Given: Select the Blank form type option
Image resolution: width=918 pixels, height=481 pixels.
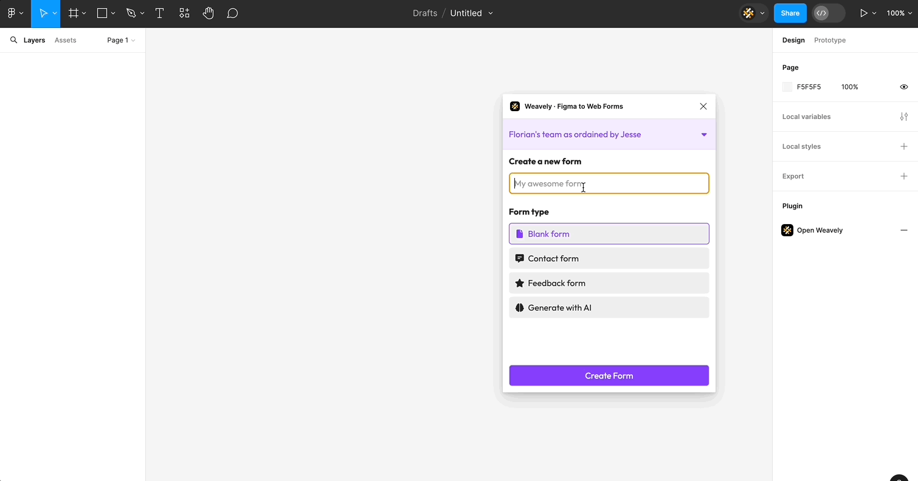Looking at the screenshot, I should coord(609,233).
